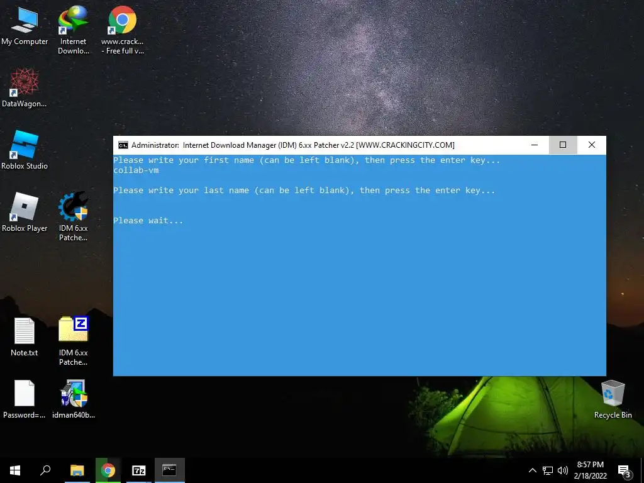Select the IDM 6.xx Patcher zip folder
This screenshot has width=644, height=483.
[x=73, y=341]
